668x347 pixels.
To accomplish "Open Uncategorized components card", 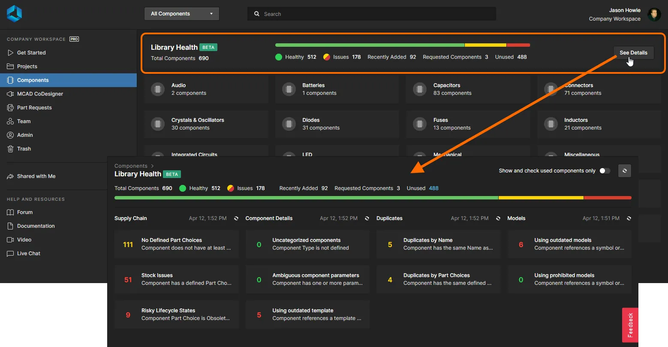I will point(307,244).
